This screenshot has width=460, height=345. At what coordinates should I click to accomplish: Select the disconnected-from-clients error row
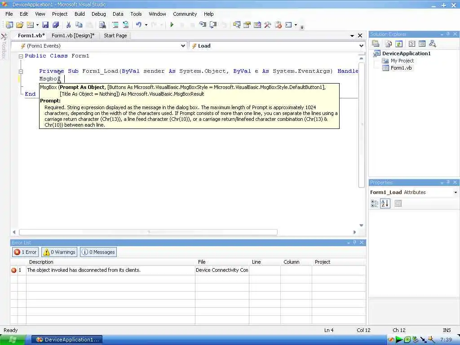pos(188,270)
